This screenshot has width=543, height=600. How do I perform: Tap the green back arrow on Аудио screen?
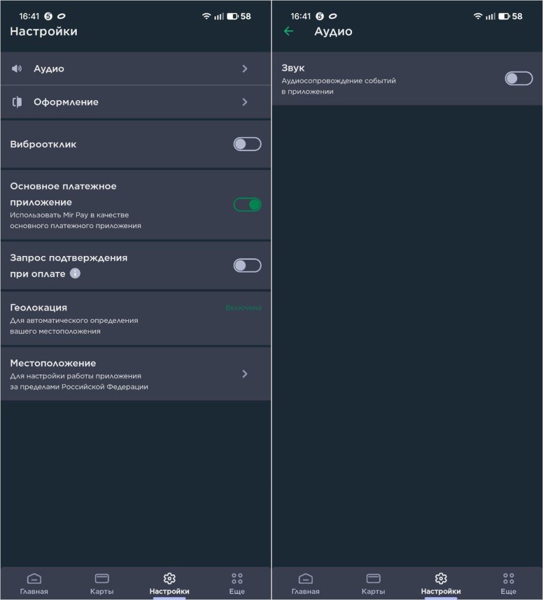tap(288, 31)
